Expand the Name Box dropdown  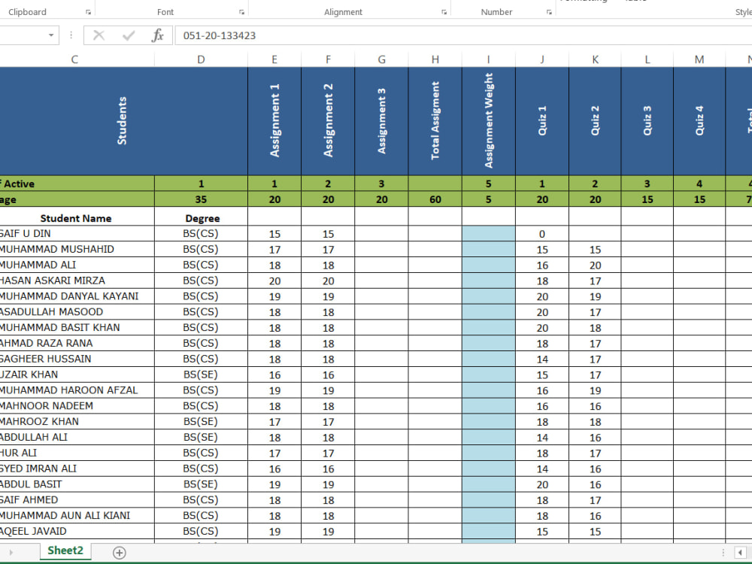click(51, 35)
